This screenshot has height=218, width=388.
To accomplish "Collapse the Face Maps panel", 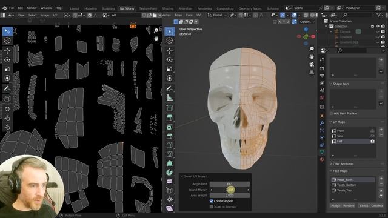I will point(331,171).
